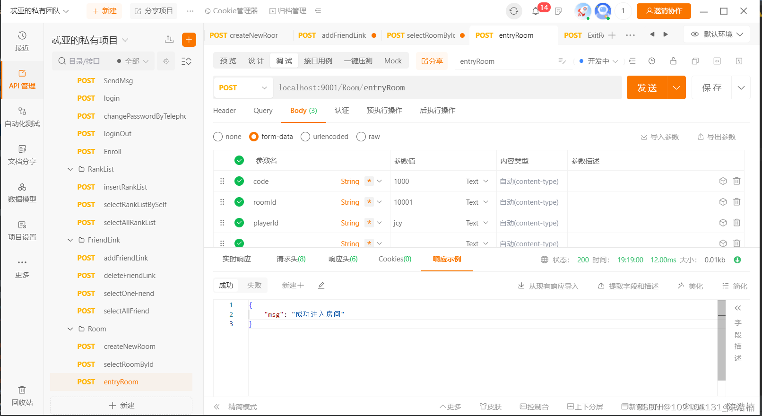Uncheck the roomId parameter checkbox
The width and height of the screenshot is (762, 416).
[x=239, y=202]
